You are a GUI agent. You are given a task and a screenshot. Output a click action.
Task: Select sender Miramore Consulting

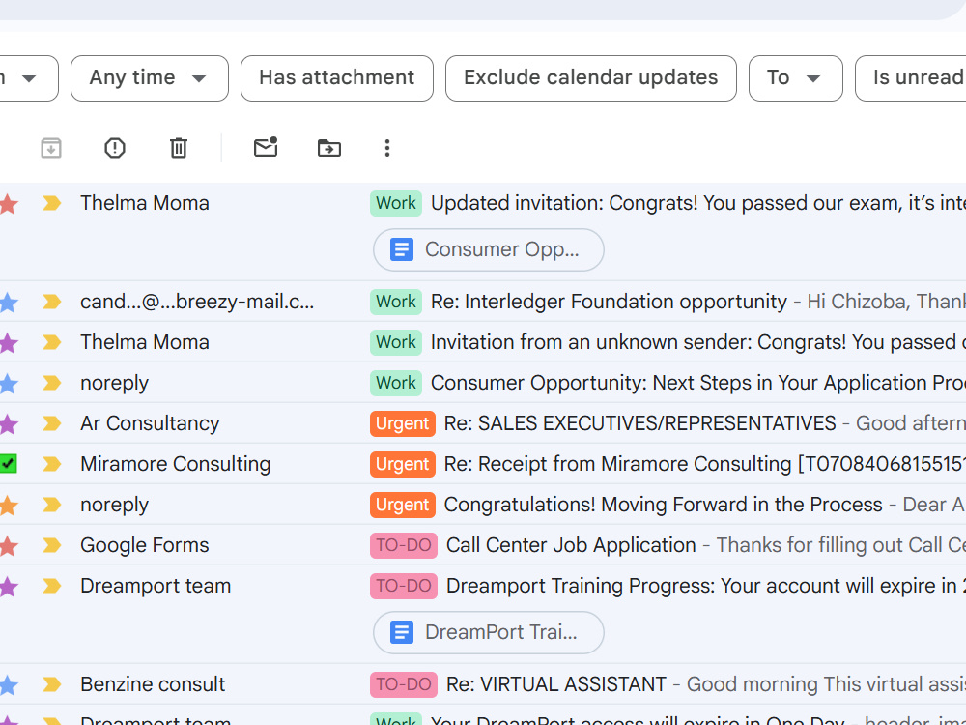[x=176, y=464]
